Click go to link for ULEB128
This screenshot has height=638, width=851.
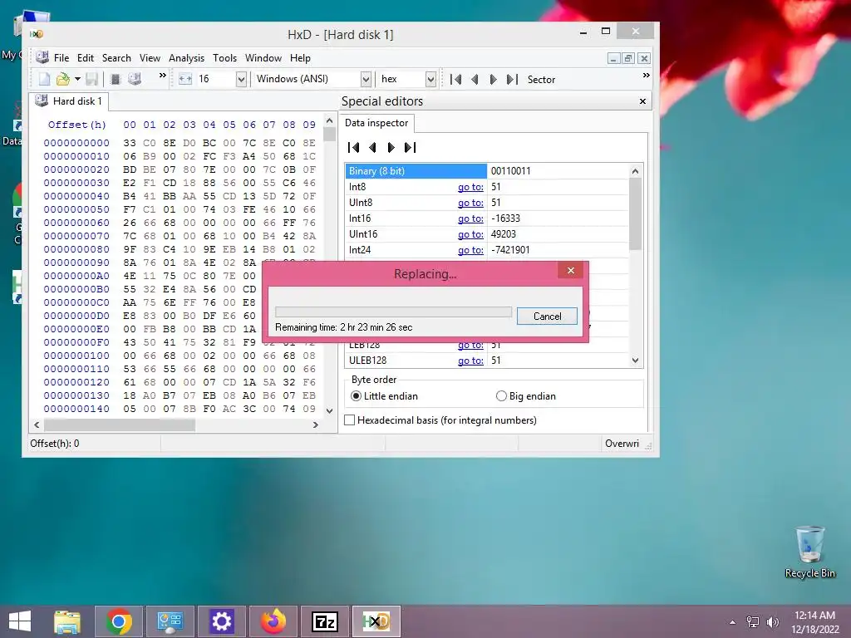[470, 361]
